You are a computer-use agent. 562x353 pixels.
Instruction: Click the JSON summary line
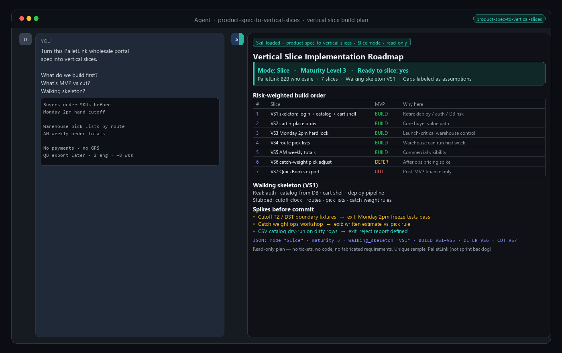[385, 241]
